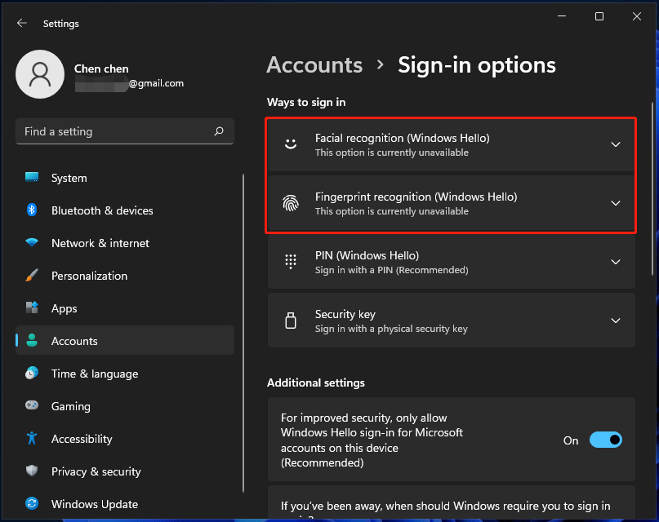
Task: Click the PIN keypad icon
Action: [291, 262]
